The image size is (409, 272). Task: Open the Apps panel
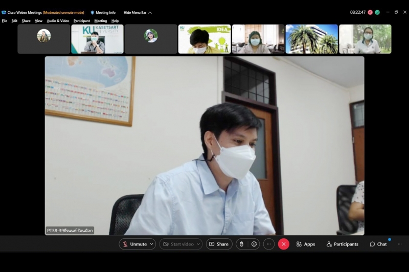[305, 244]
